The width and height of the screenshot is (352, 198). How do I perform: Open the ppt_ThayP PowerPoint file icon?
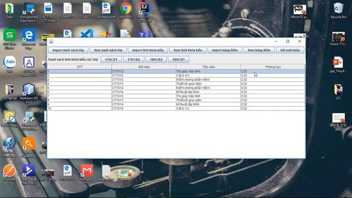pyautogui.click(x=338, y=65)
